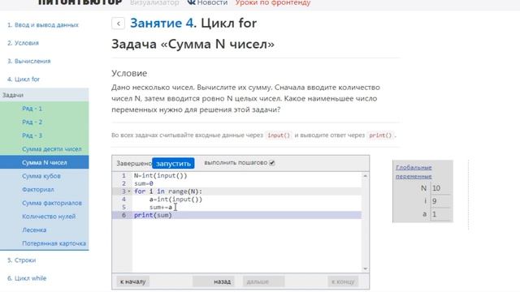
Task: Open the Визуализатор menu item
Action: pos(154,2)
